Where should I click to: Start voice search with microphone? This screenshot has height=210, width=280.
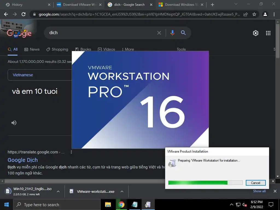(x=172, y=33)
